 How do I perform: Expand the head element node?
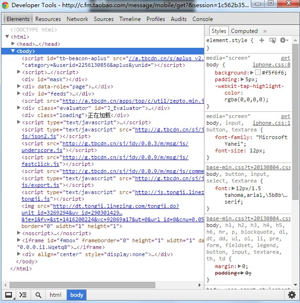tap(13, 44)
